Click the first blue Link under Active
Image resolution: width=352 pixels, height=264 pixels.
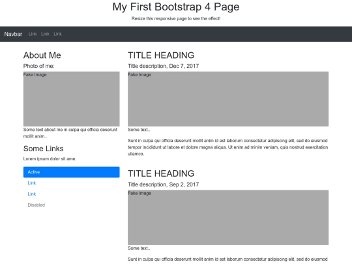[32, 183]
